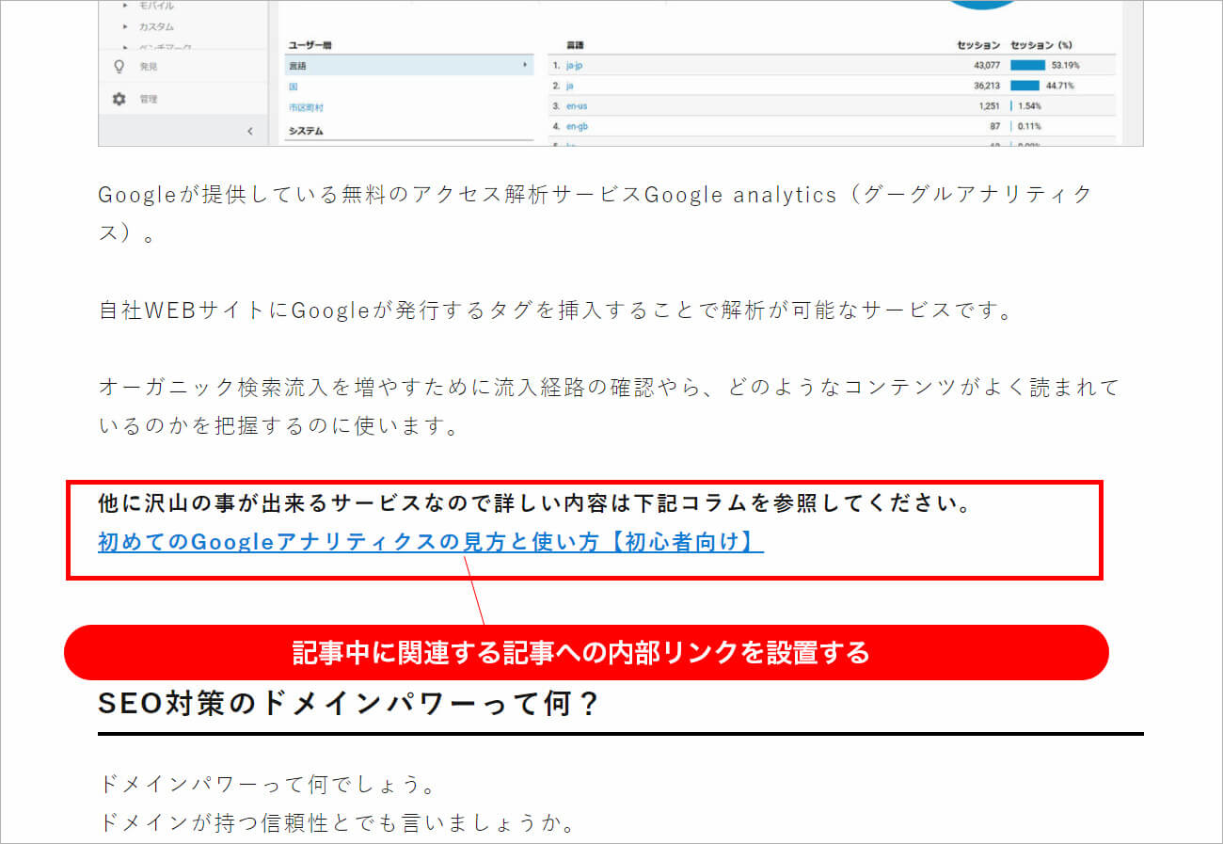Screen dimensions: 1223x844
Task: Select the 市区町村 dimension link
Action: [x=306, y=107]
